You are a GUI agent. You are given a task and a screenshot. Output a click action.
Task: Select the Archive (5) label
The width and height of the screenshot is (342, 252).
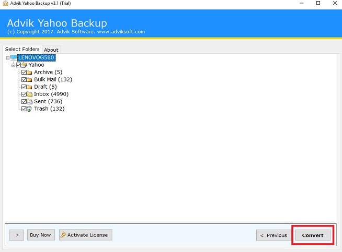tap(48, 72)
